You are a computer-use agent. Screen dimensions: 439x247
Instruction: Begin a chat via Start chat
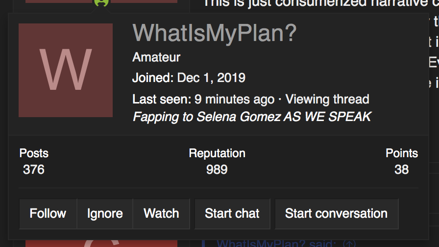click(232, 214)
